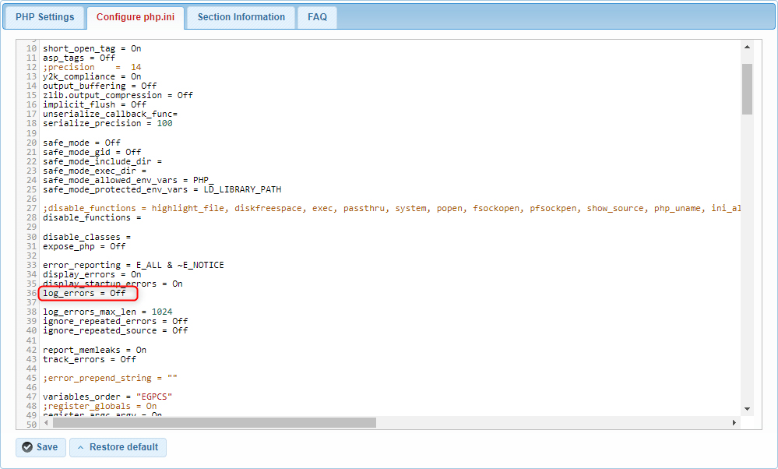The width and height of the screenshot is (778, 469).
Task: Save the php.ini configuration
Action: [x=40, y=447]
